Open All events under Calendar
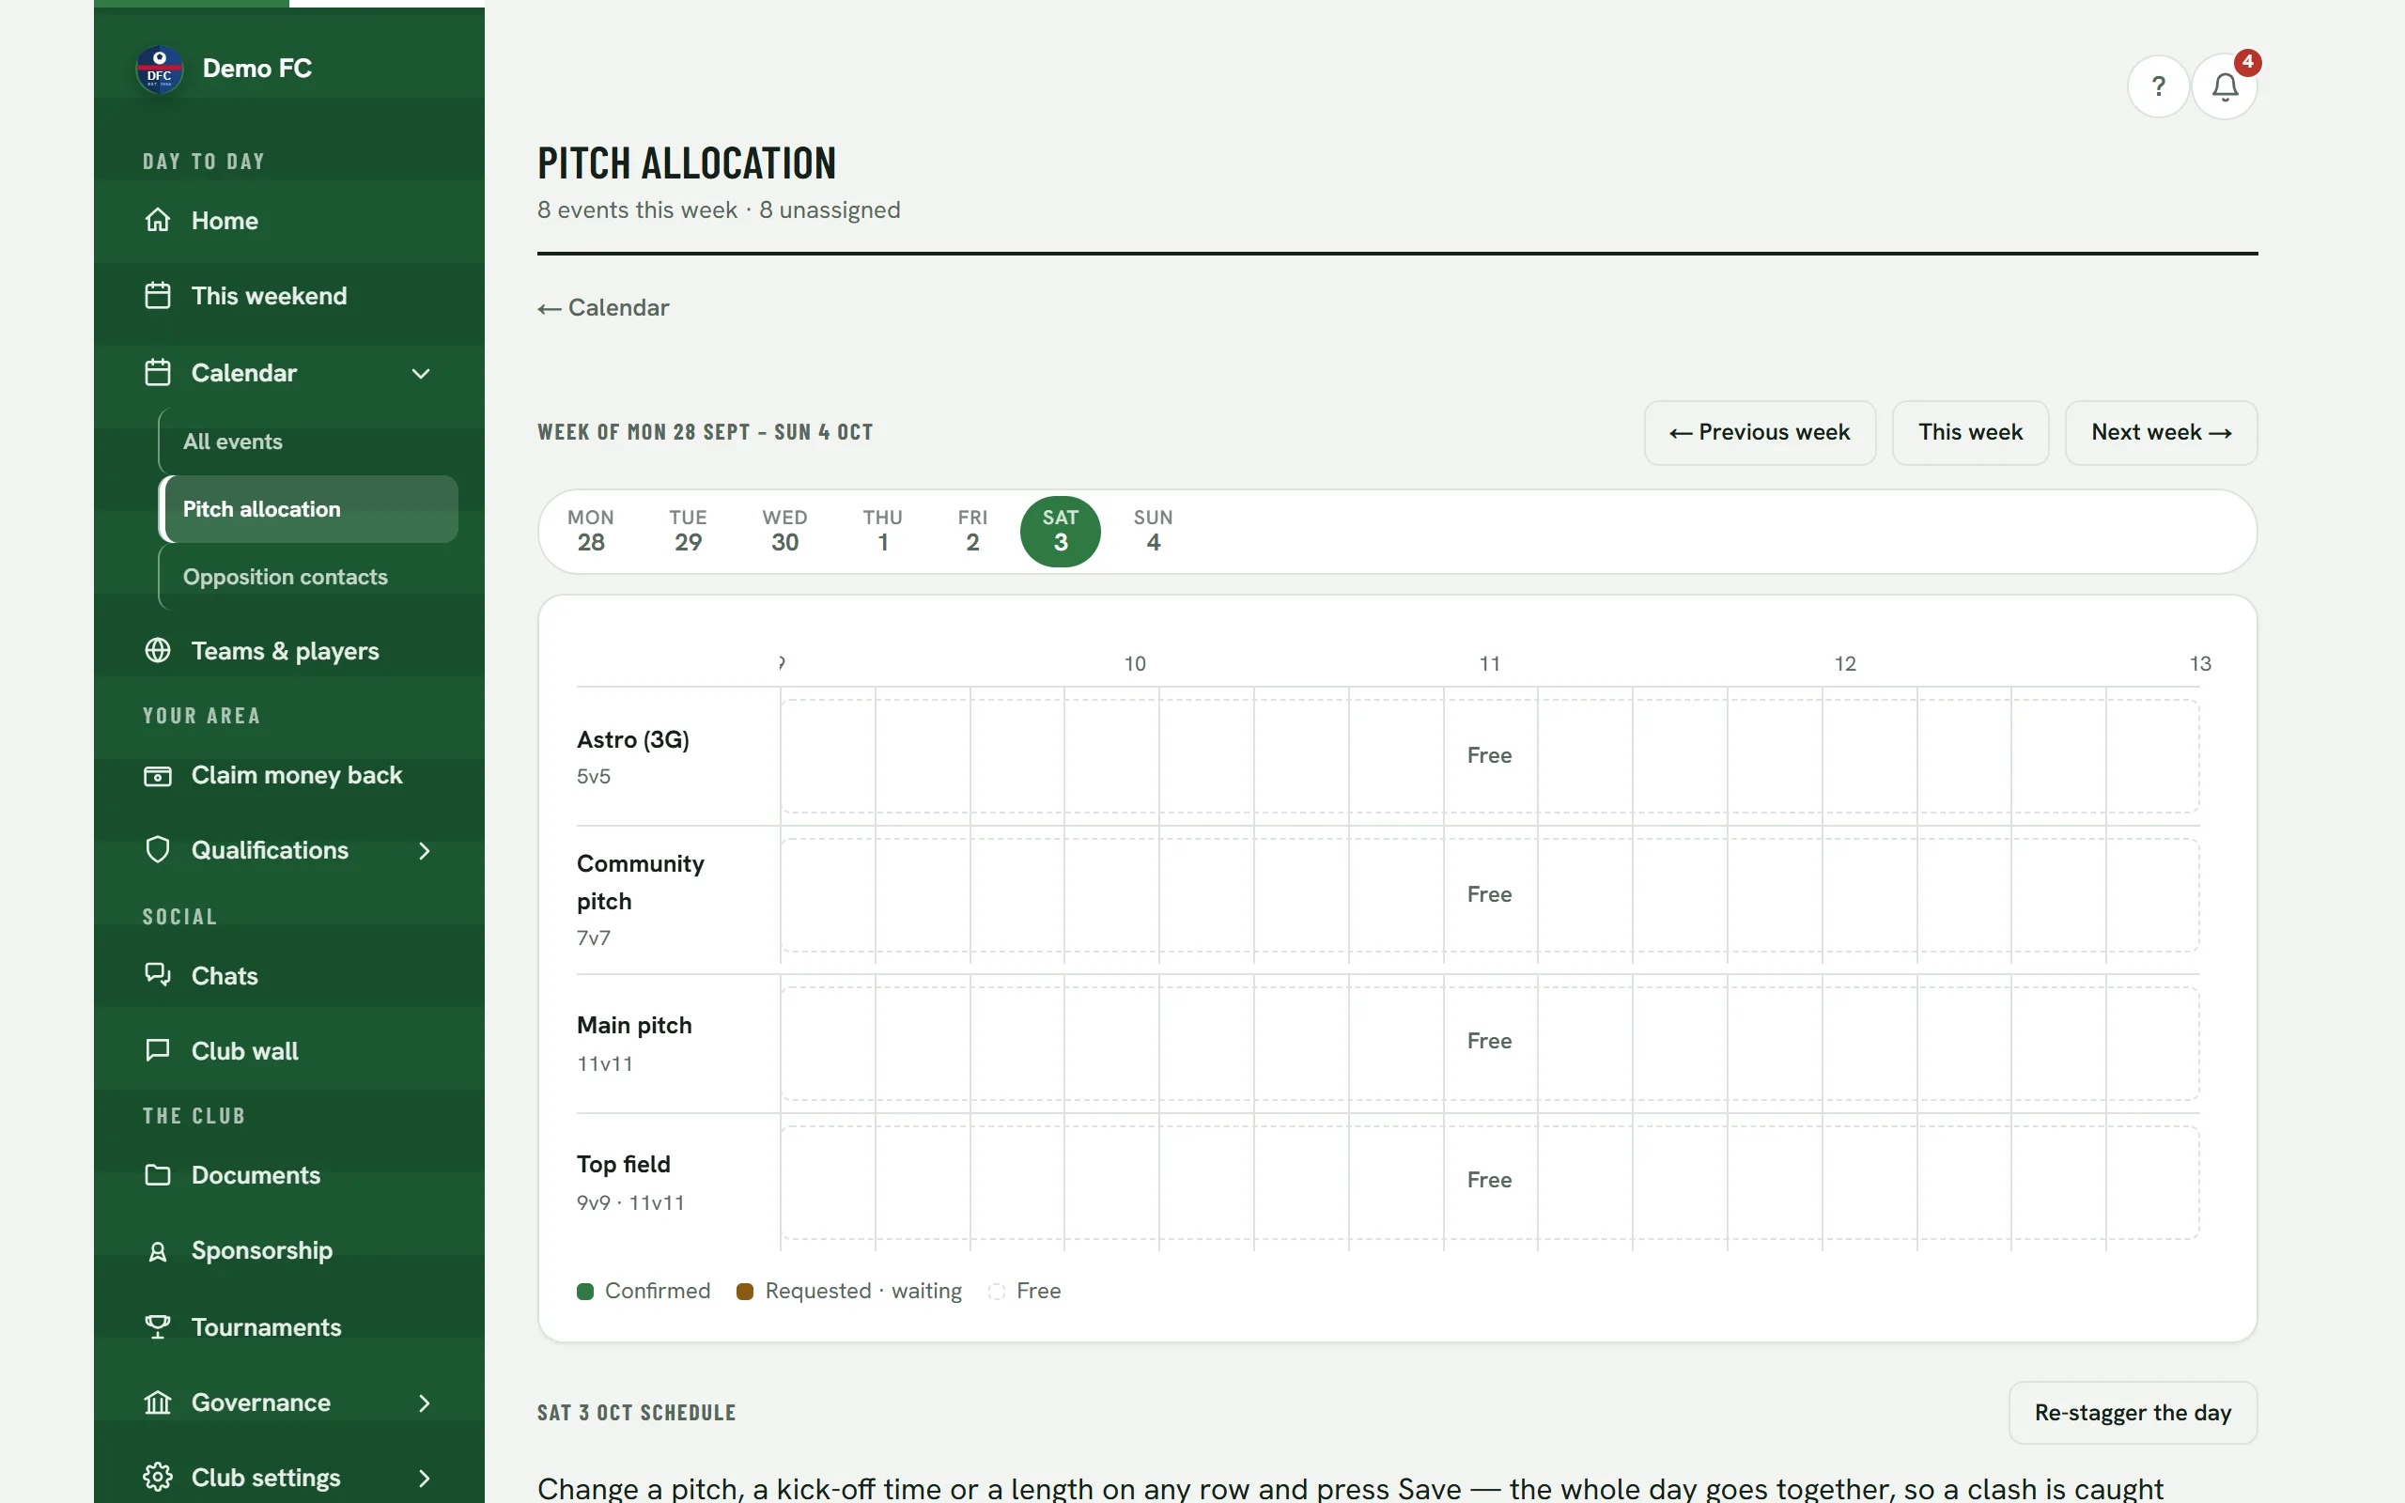2405x1503 pixels. coord(309,442)
